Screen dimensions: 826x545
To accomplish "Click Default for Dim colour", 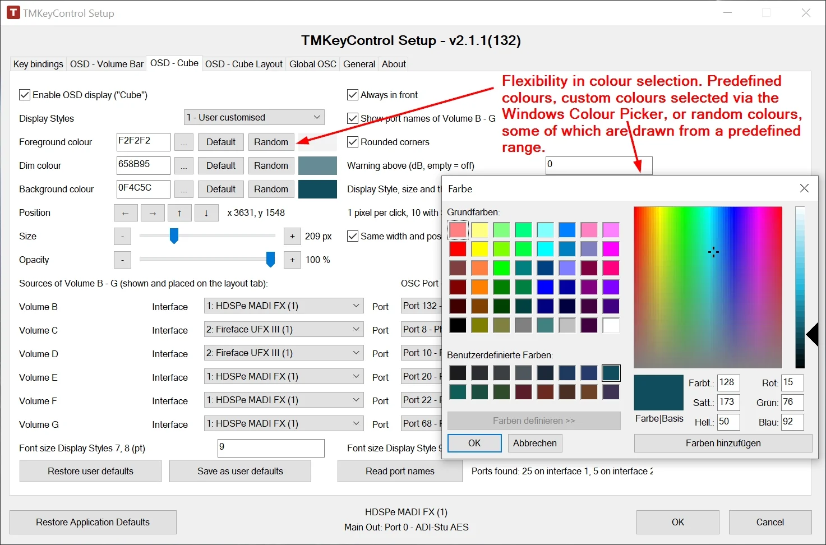I will [221, 166].
